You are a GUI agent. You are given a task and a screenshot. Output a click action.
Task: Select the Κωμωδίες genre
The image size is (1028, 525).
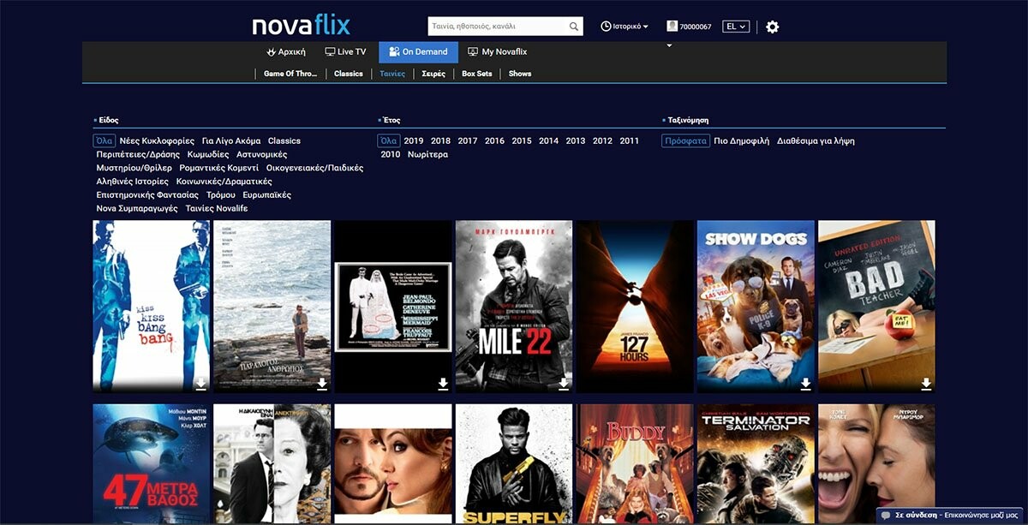(x=208, y=154)
